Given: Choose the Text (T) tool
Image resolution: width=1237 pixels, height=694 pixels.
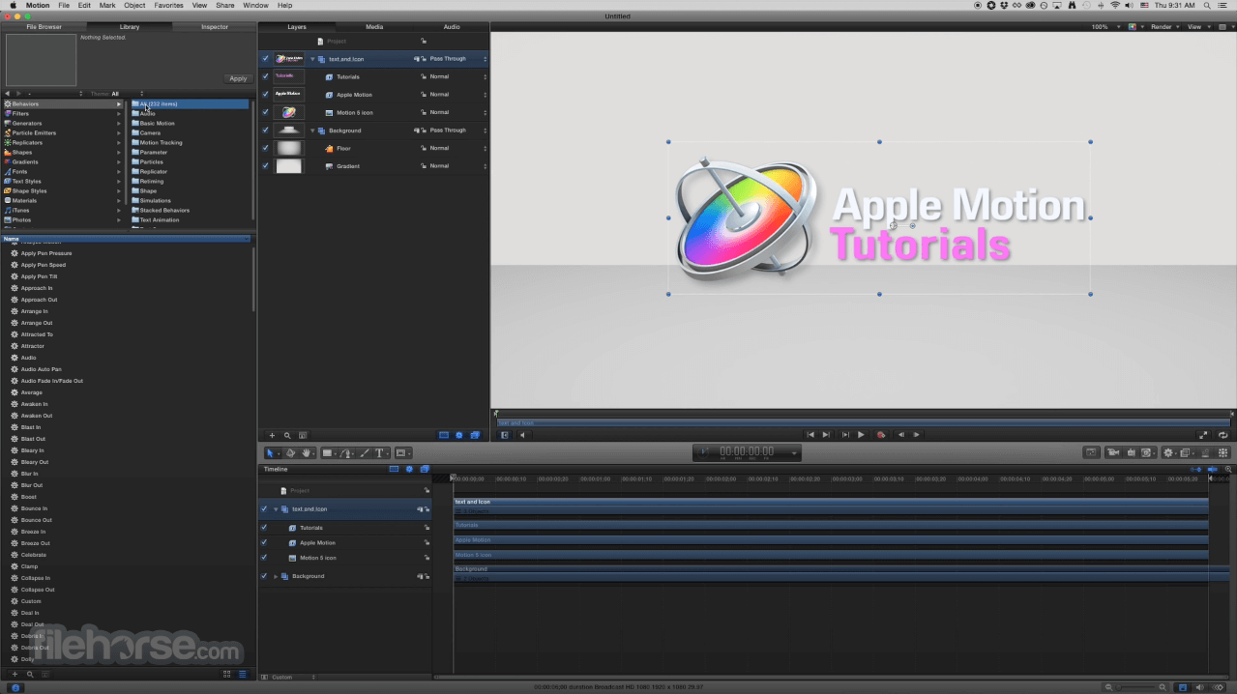Looking at the screenshot, I should coord(379,452).
